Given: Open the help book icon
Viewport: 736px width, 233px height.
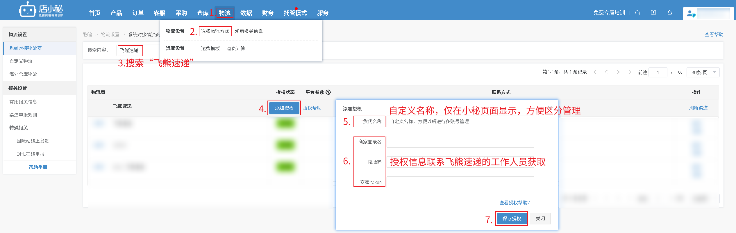Looking at the screenshot, I should coord(653,13).
